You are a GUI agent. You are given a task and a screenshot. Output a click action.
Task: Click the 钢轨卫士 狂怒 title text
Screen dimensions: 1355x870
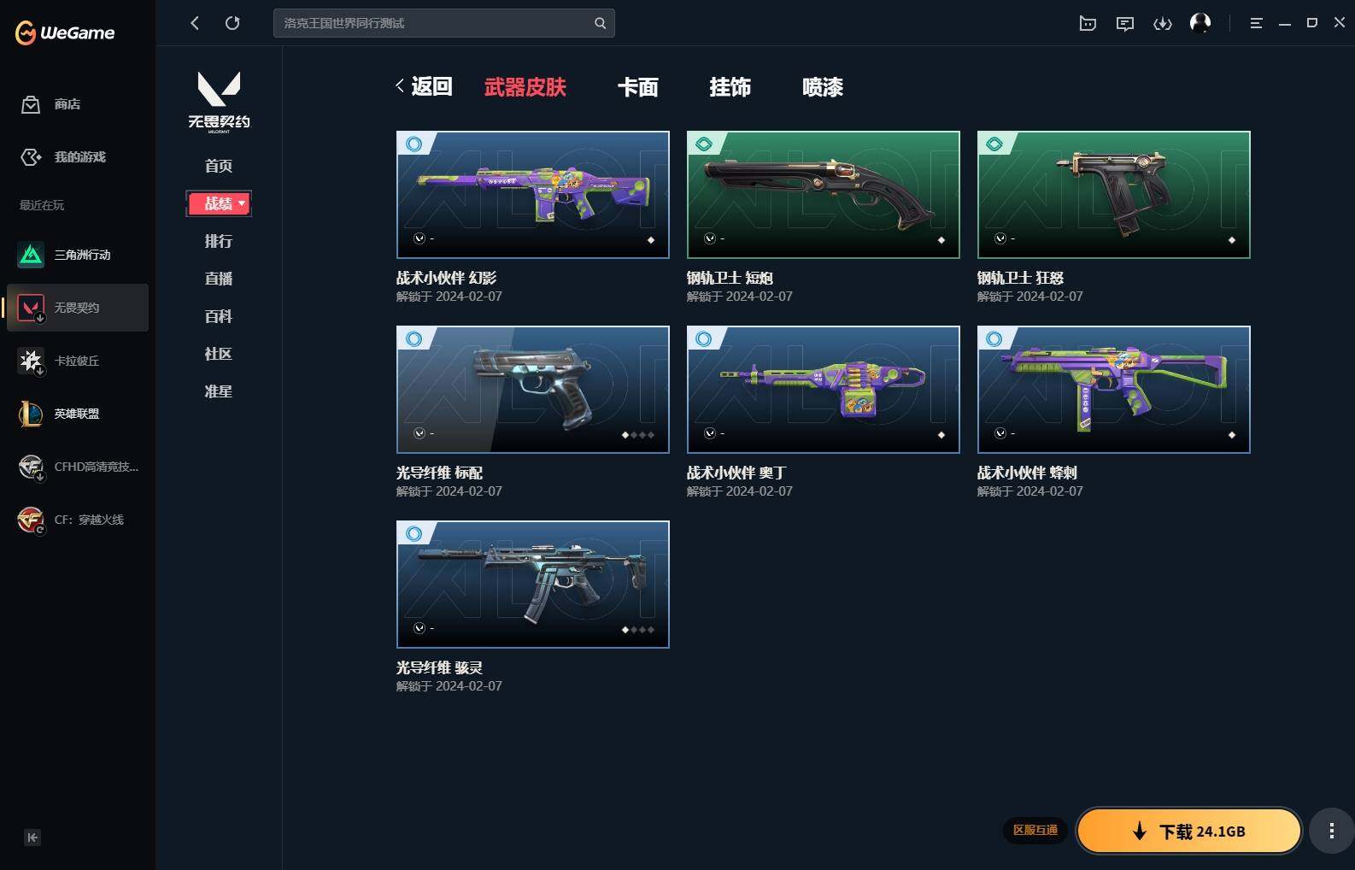coord(1020,278)
